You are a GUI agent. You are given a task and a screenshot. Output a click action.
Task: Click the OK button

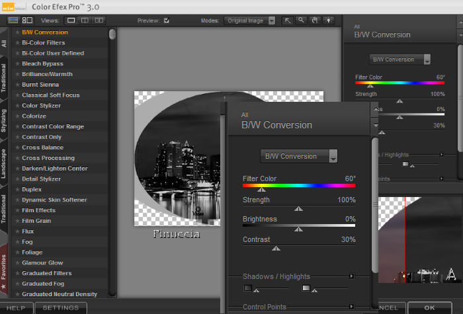[430, 308]
